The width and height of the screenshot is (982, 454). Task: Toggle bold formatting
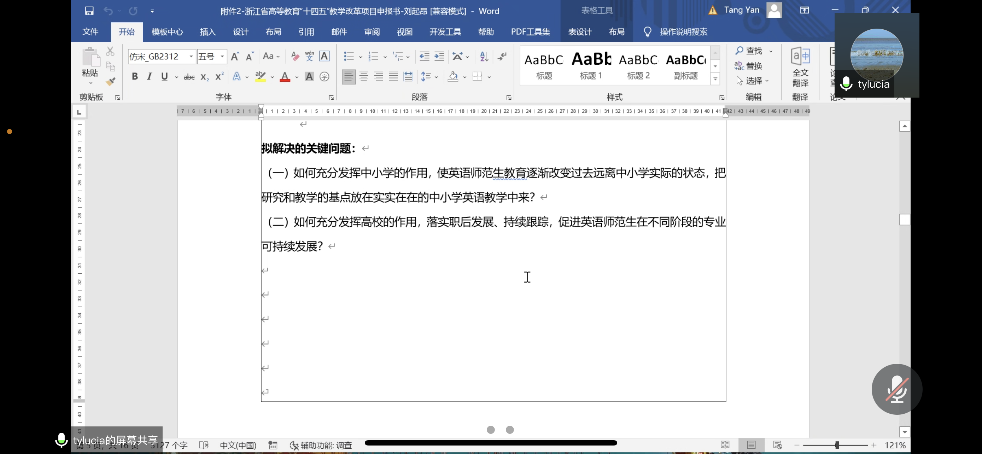(135, 77)
